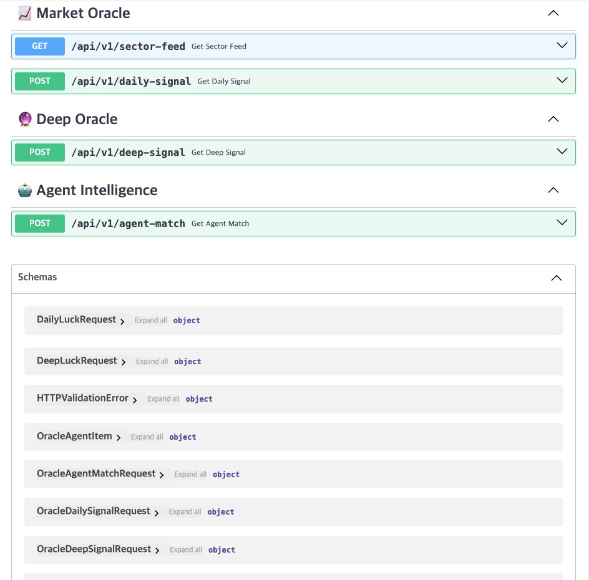Image resolution: width=589 pixels, height=580 pixels.
Task: Click the HTTPValidationError schema name
Action: pos(82,398)
